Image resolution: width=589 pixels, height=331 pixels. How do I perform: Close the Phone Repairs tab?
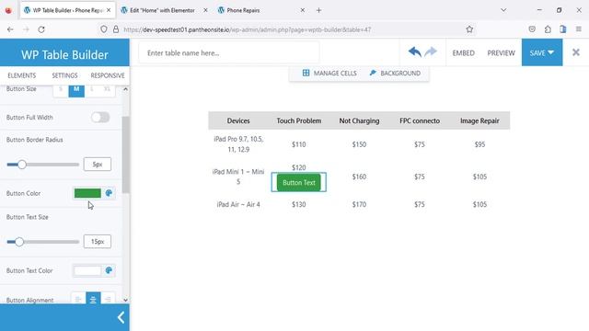click(303, 10)
